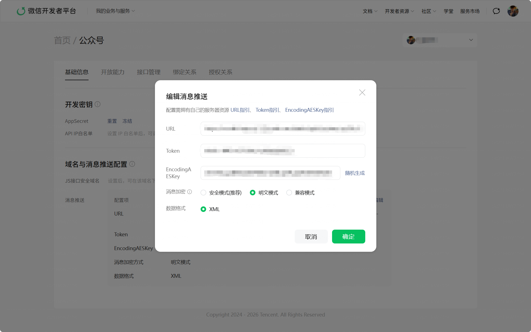
Task: Click the info icon next to 消息加密
Action: (190, 192)
